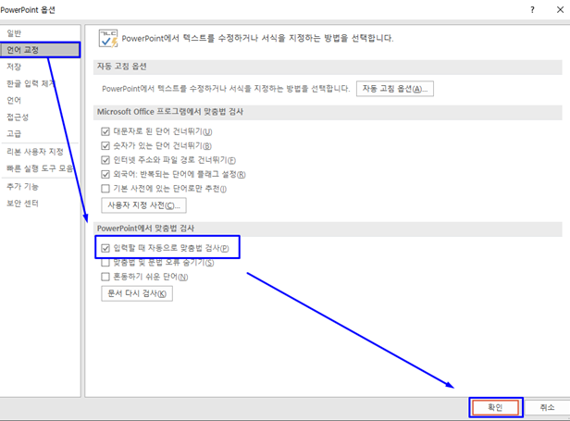Toggle 대문자로 된 단어 건너뛰기 checkbox
Image resolution: width=570 pixels, height=421 pixels.
tap(105, 131)
